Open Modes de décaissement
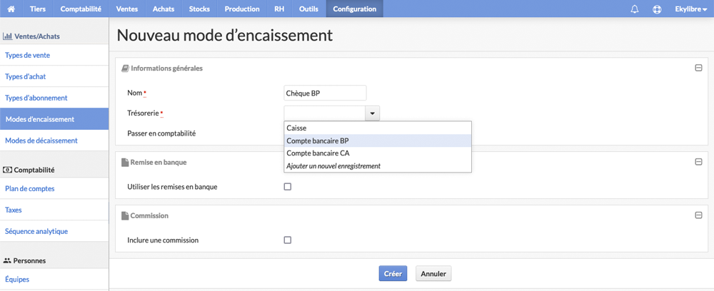 [x=54, y=141]
